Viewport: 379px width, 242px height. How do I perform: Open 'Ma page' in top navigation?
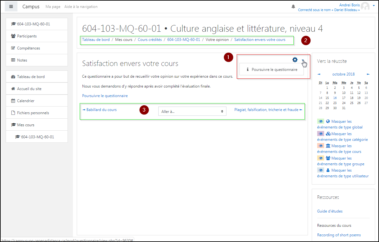tap(53, 7)
